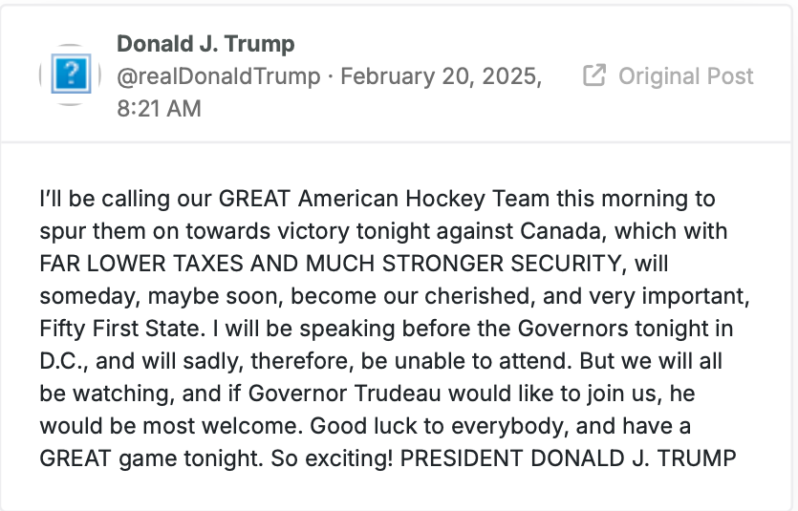Click the Donald J. Trump display name
This screenshot has width=798, height=511.
pyautogui.click(x=205, y=44)
